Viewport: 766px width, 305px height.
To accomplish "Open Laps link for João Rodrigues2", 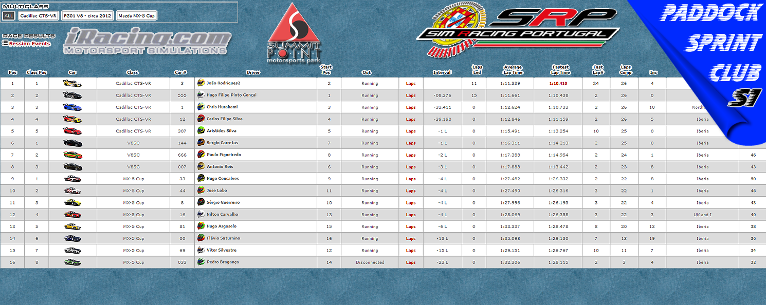I will [411, 83].
